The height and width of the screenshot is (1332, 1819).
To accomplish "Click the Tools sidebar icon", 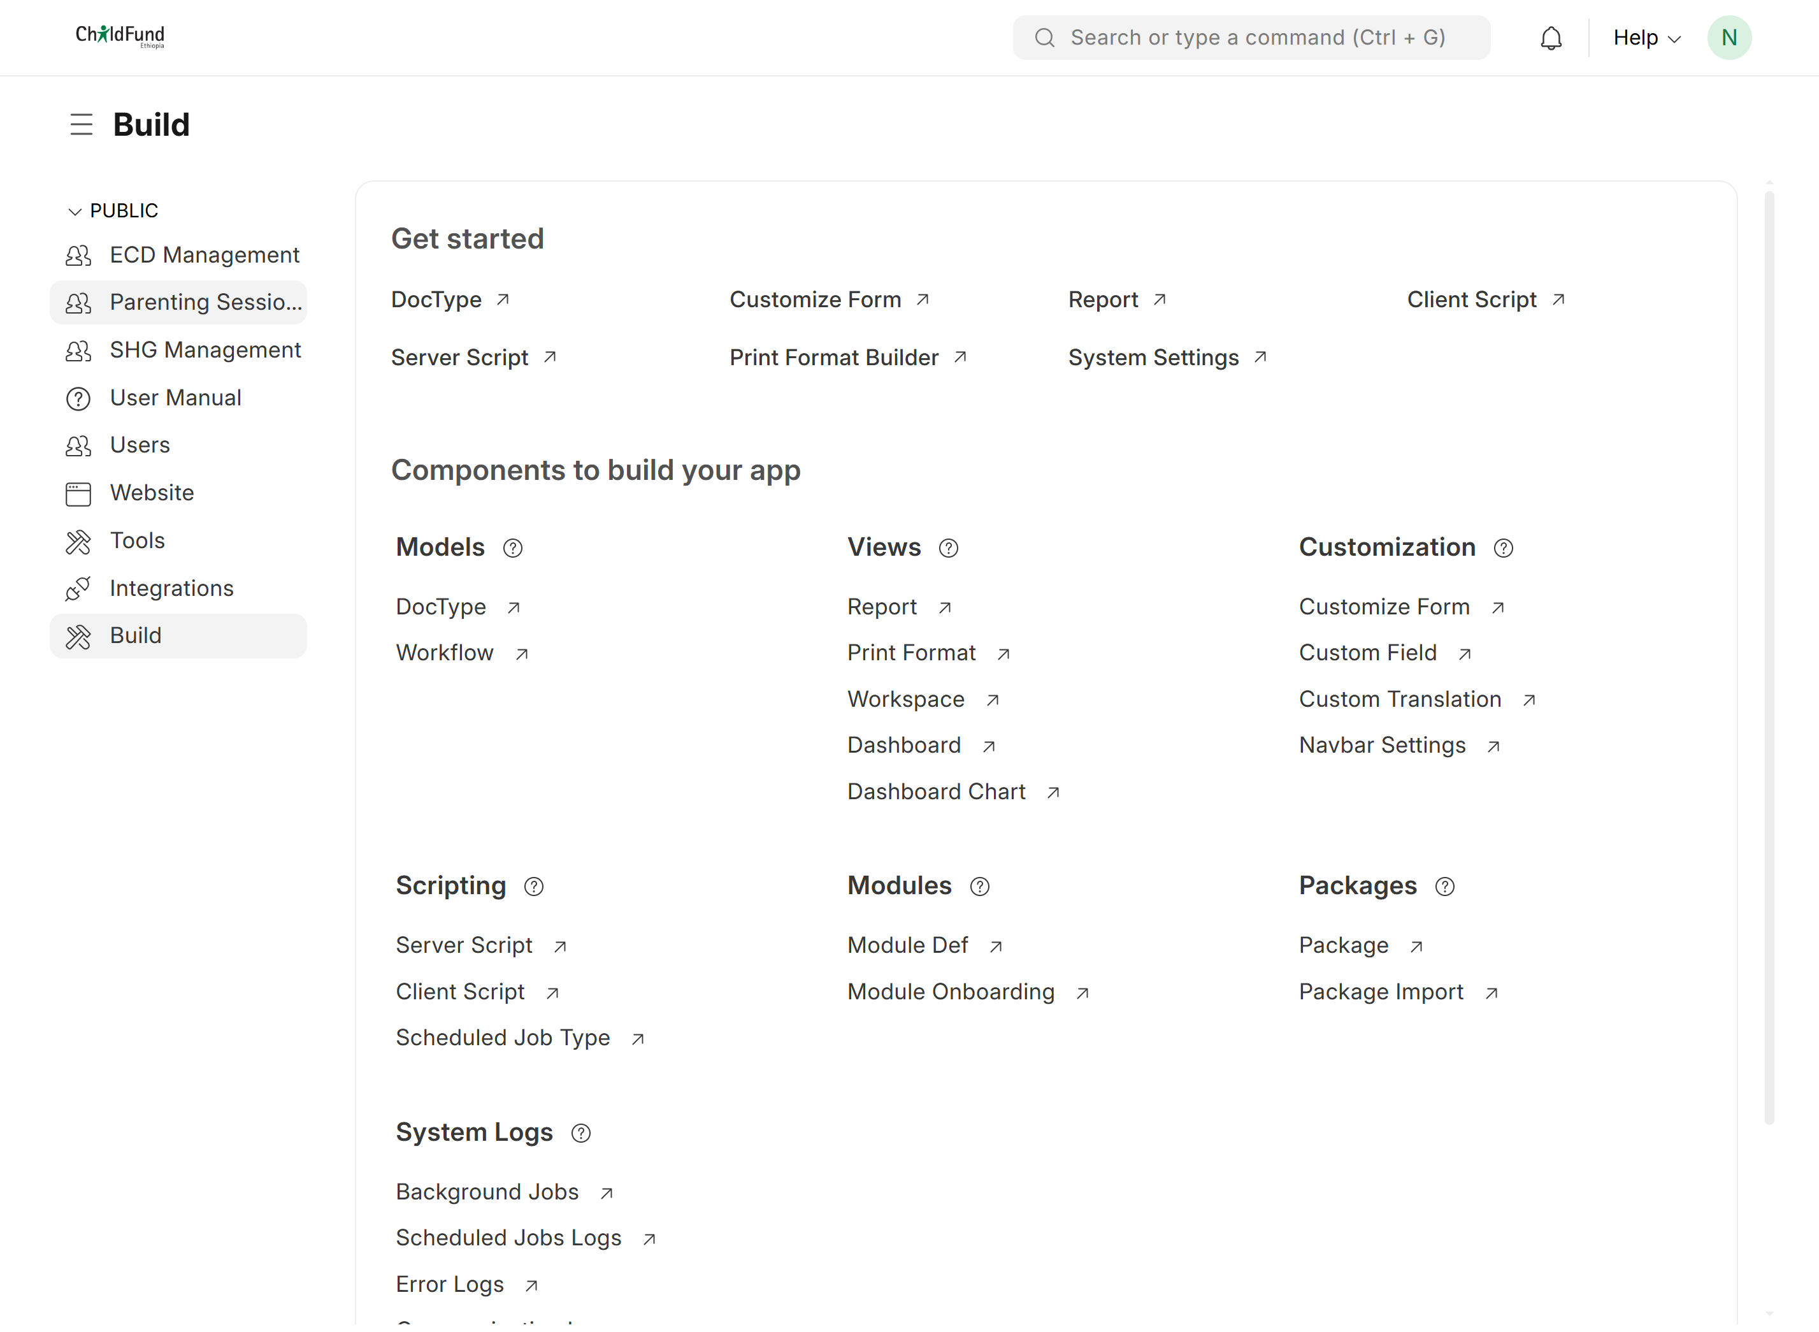I will tap(78, 542).
